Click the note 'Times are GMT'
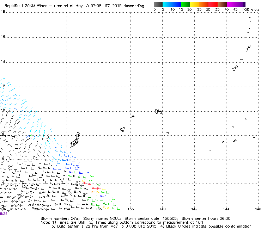Viewport: 261px width, 229px height. pos(72,223)
